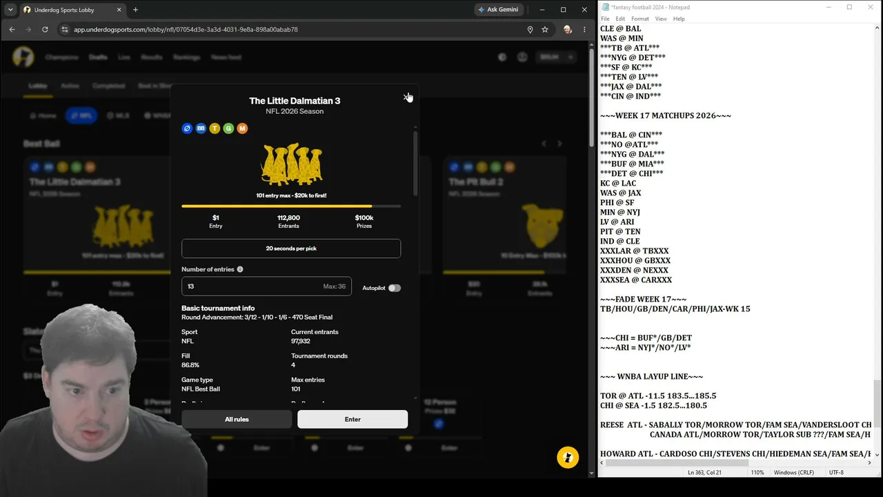
Task: Open the View menu in Notepad
Action: [x=661, y=19]
